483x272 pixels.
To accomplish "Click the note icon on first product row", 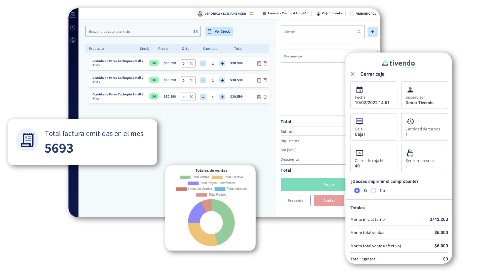I will coord(259,63).
